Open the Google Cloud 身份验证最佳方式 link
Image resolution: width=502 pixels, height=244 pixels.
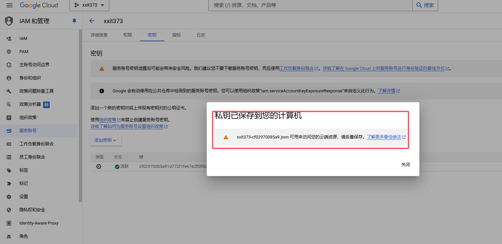(386, 69)
